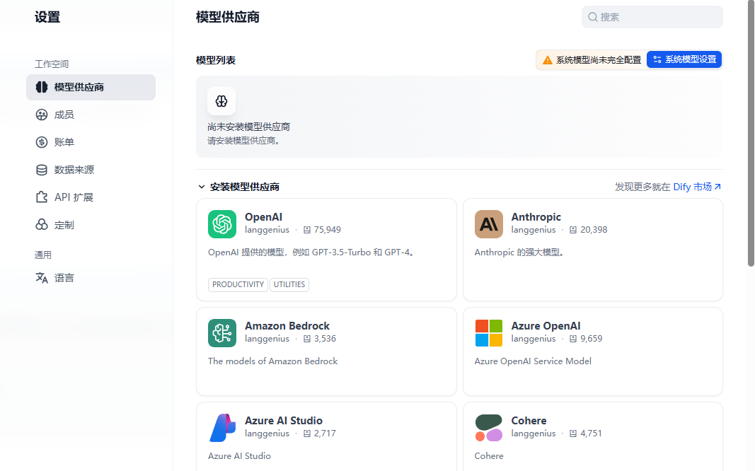755x471 pixels.
Task: Click the Amazon Bedrock card title
Action: (287, 326)
